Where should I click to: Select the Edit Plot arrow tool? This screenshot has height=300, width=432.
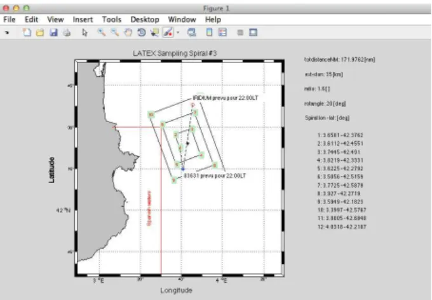(x=85, y=32)
